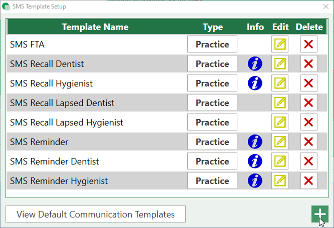Delete the SMS Reminder Dentist template
The height and width of the screenshot is (228, 334).
[308, 161]
